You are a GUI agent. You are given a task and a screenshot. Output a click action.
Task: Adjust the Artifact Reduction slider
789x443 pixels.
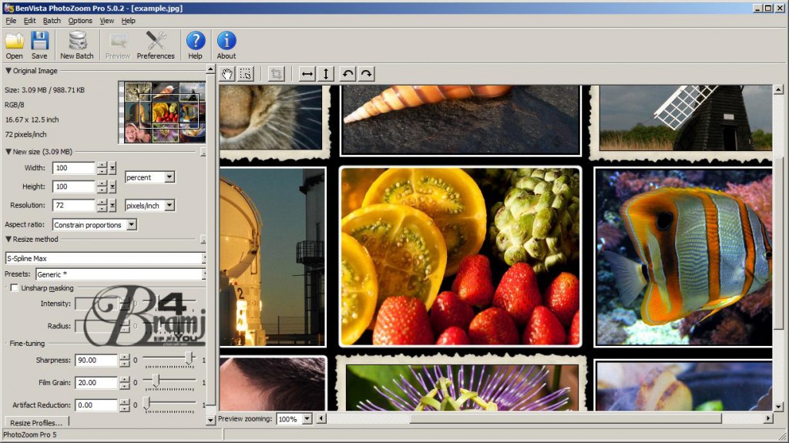click(146, 403)
